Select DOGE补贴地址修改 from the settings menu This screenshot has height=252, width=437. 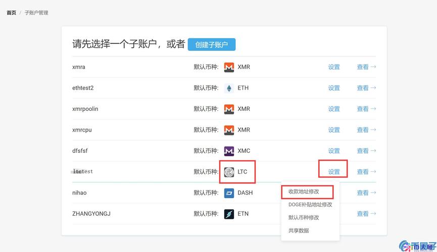click(x=310, y=205)
